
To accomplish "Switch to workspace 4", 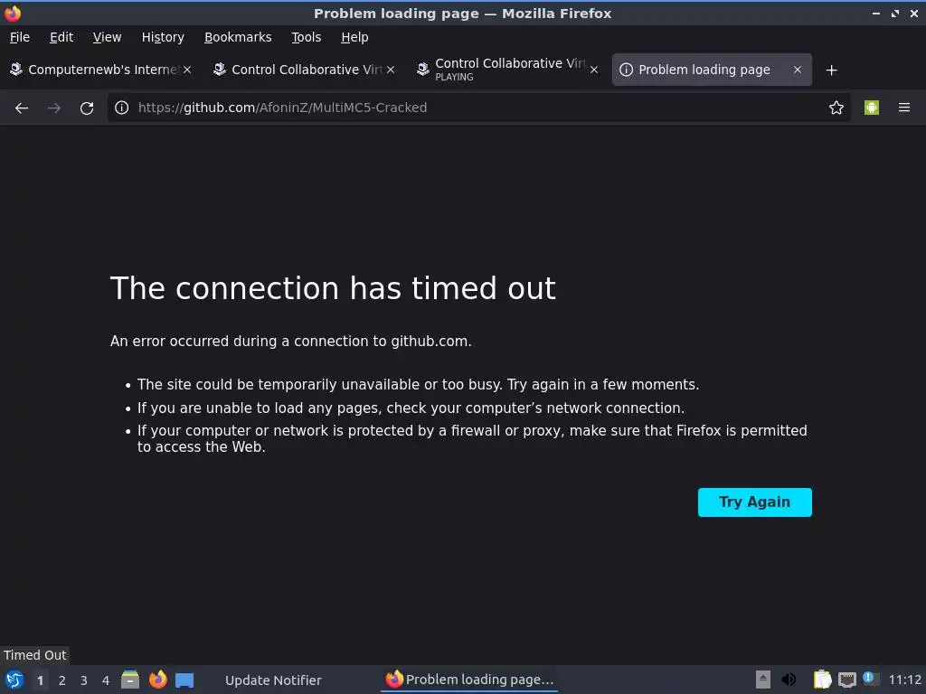I will click(x=106, y=680).
